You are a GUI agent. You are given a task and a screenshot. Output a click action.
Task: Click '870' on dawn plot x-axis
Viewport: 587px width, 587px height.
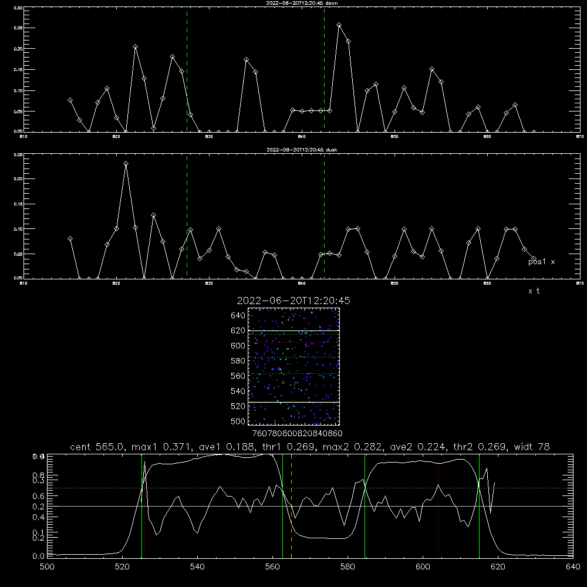(x=580, y=137)
